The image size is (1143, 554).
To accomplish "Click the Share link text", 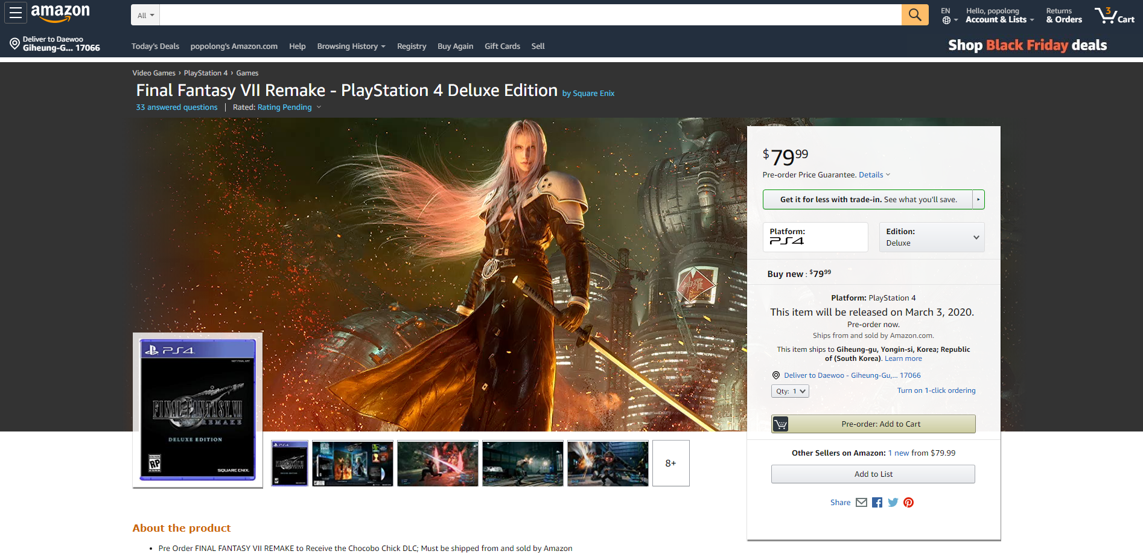I will [x=840, y=503].
